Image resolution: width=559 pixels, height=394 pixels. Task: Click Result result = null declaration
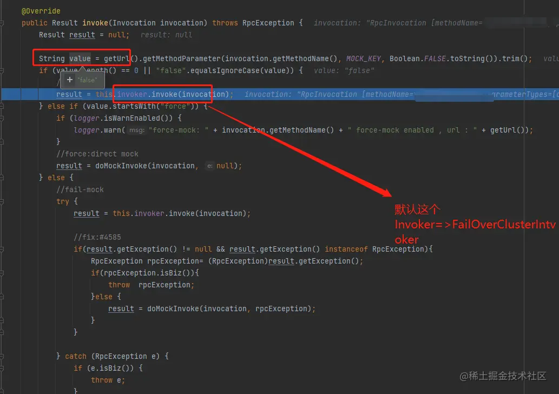pyautogui.click(x=84, y=35)
